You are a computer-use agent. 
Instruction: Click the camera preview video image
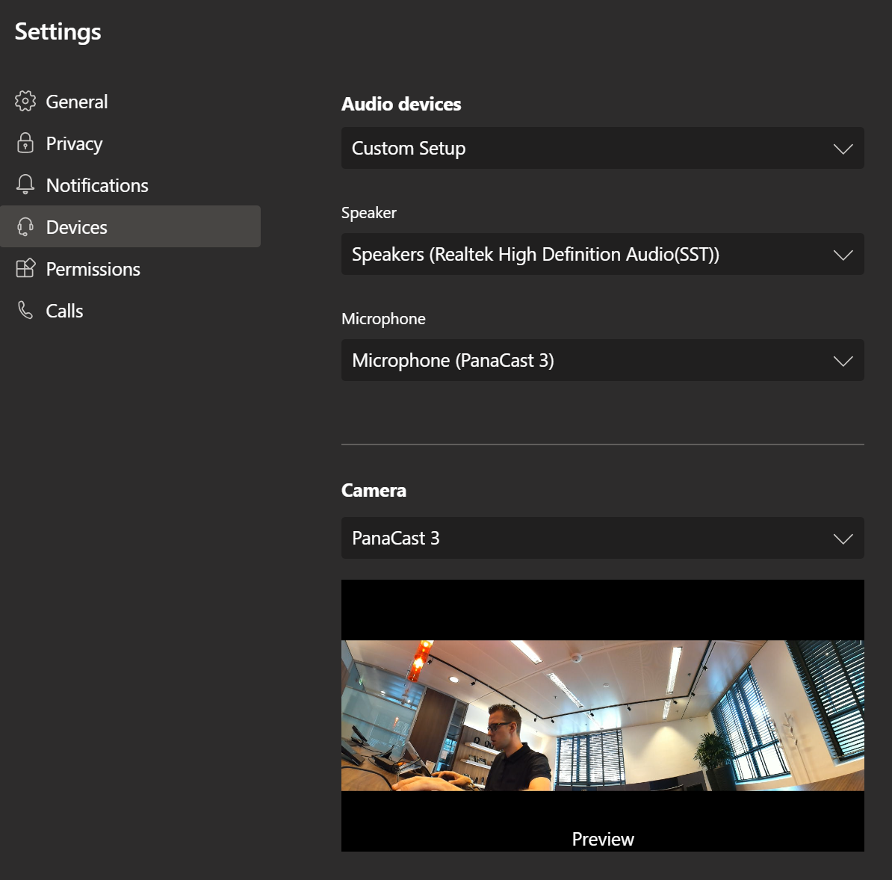pyautogui.click(x=602, y=715)
